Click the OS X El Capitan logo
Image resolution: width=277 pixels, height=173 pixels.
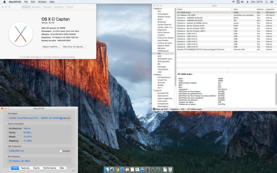click(x=21, y=34)
